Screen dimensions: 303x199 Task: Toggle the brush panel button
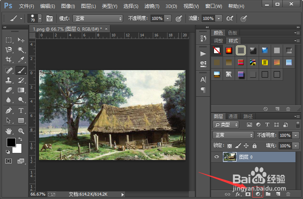pyautogui.click(x=50, y=18)
